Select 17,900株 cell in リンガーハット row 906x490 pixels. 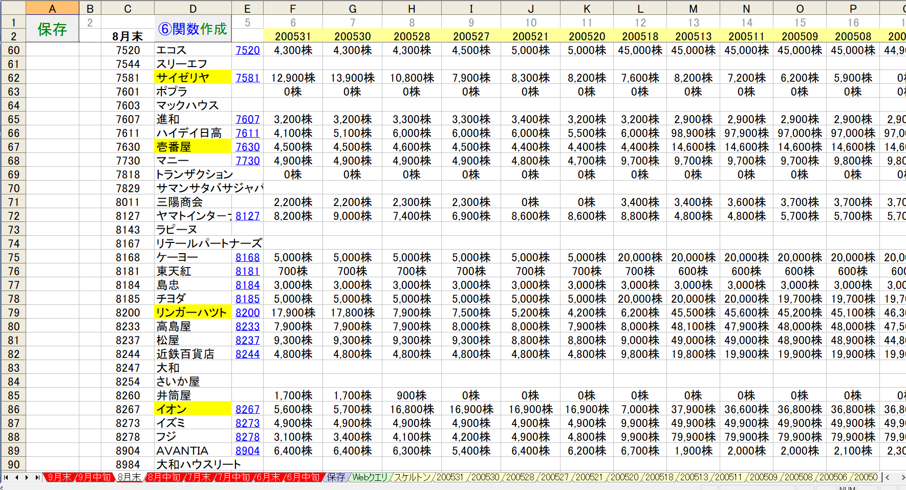(293, 313)
